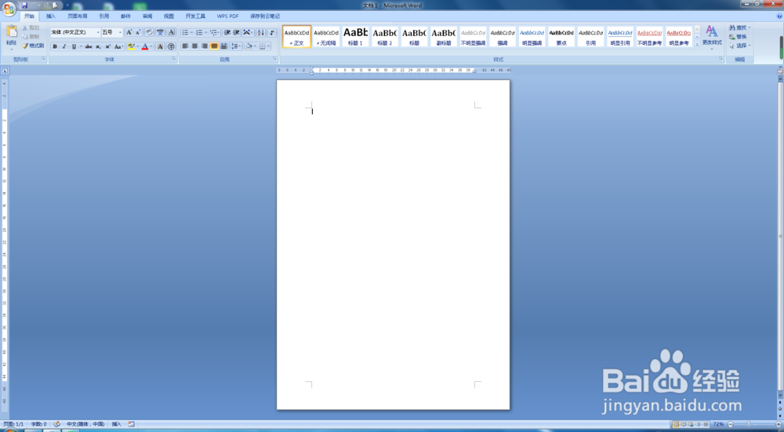The height and width of the screenshot is (432, 784).
Task: Apply yellow text highlight color
Action: coord(131,46)
